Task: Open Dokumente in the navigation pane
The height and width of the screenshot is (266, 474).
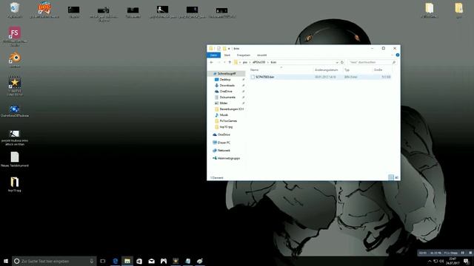Action: (227, 97)
